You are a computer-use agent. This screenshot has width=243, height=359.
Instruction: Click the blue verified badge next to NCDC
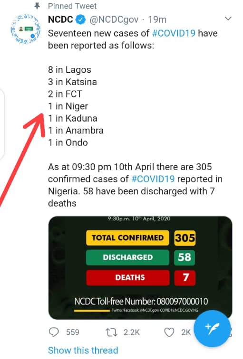(80, 19)
